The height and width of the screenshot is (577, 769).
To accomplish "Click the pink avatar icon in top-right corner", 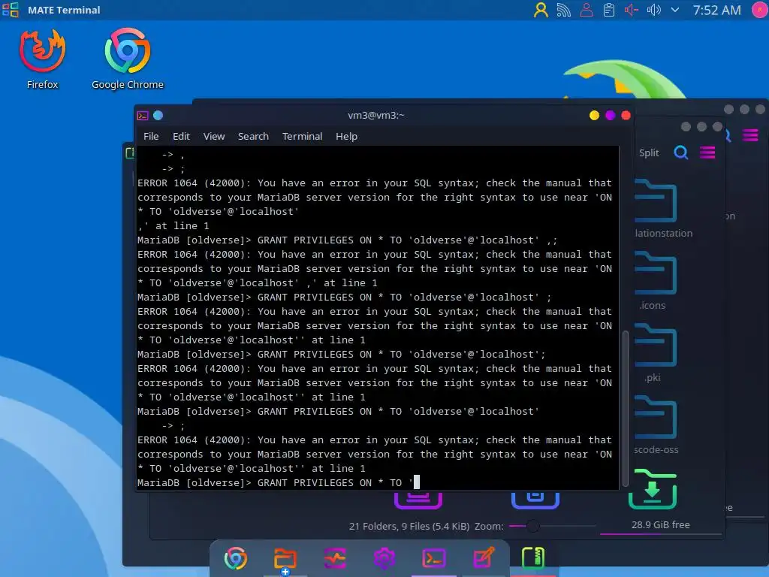I will pos(760,10).
